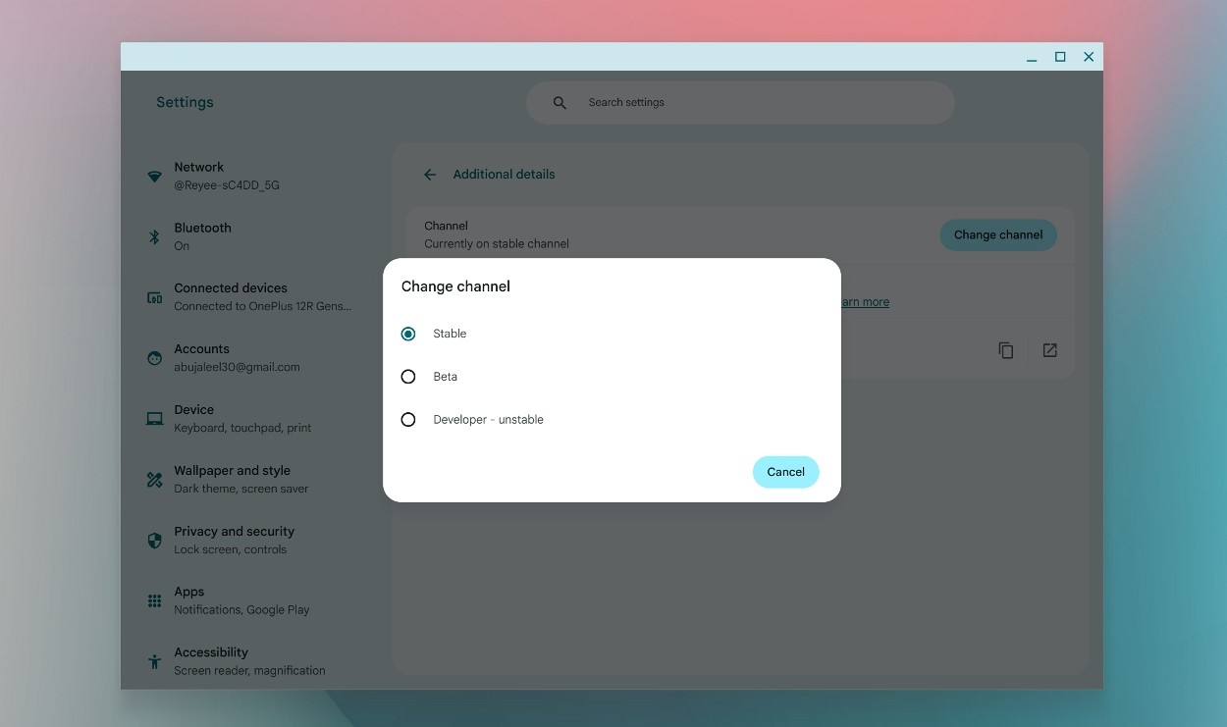The height and width of the screenshot is (727, 1227).
Task: Copy build details with copy icon
Action: pos(1006,350)
